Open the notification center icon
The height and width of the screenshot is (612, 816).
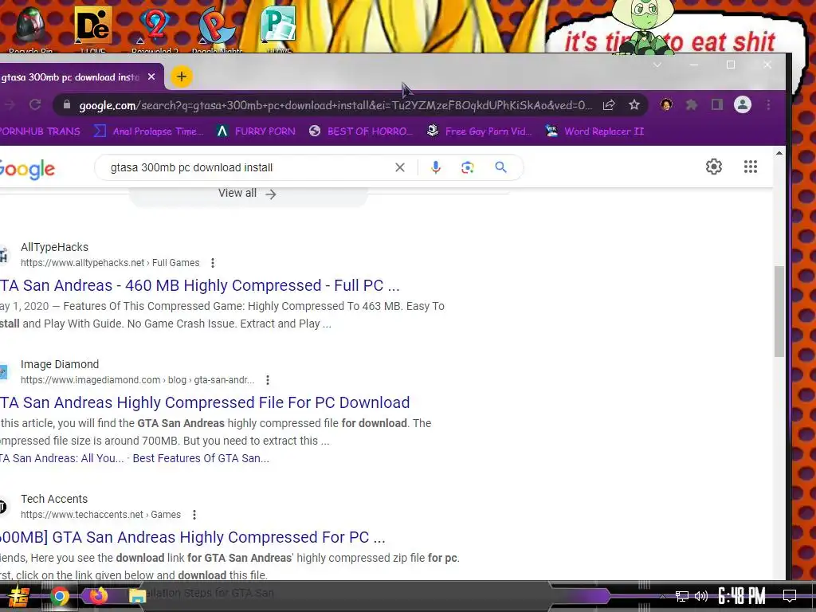pyautogui.click(x=790, y=596)
